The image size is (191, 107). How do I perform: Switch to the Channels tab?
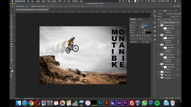[x=175, y=11]
